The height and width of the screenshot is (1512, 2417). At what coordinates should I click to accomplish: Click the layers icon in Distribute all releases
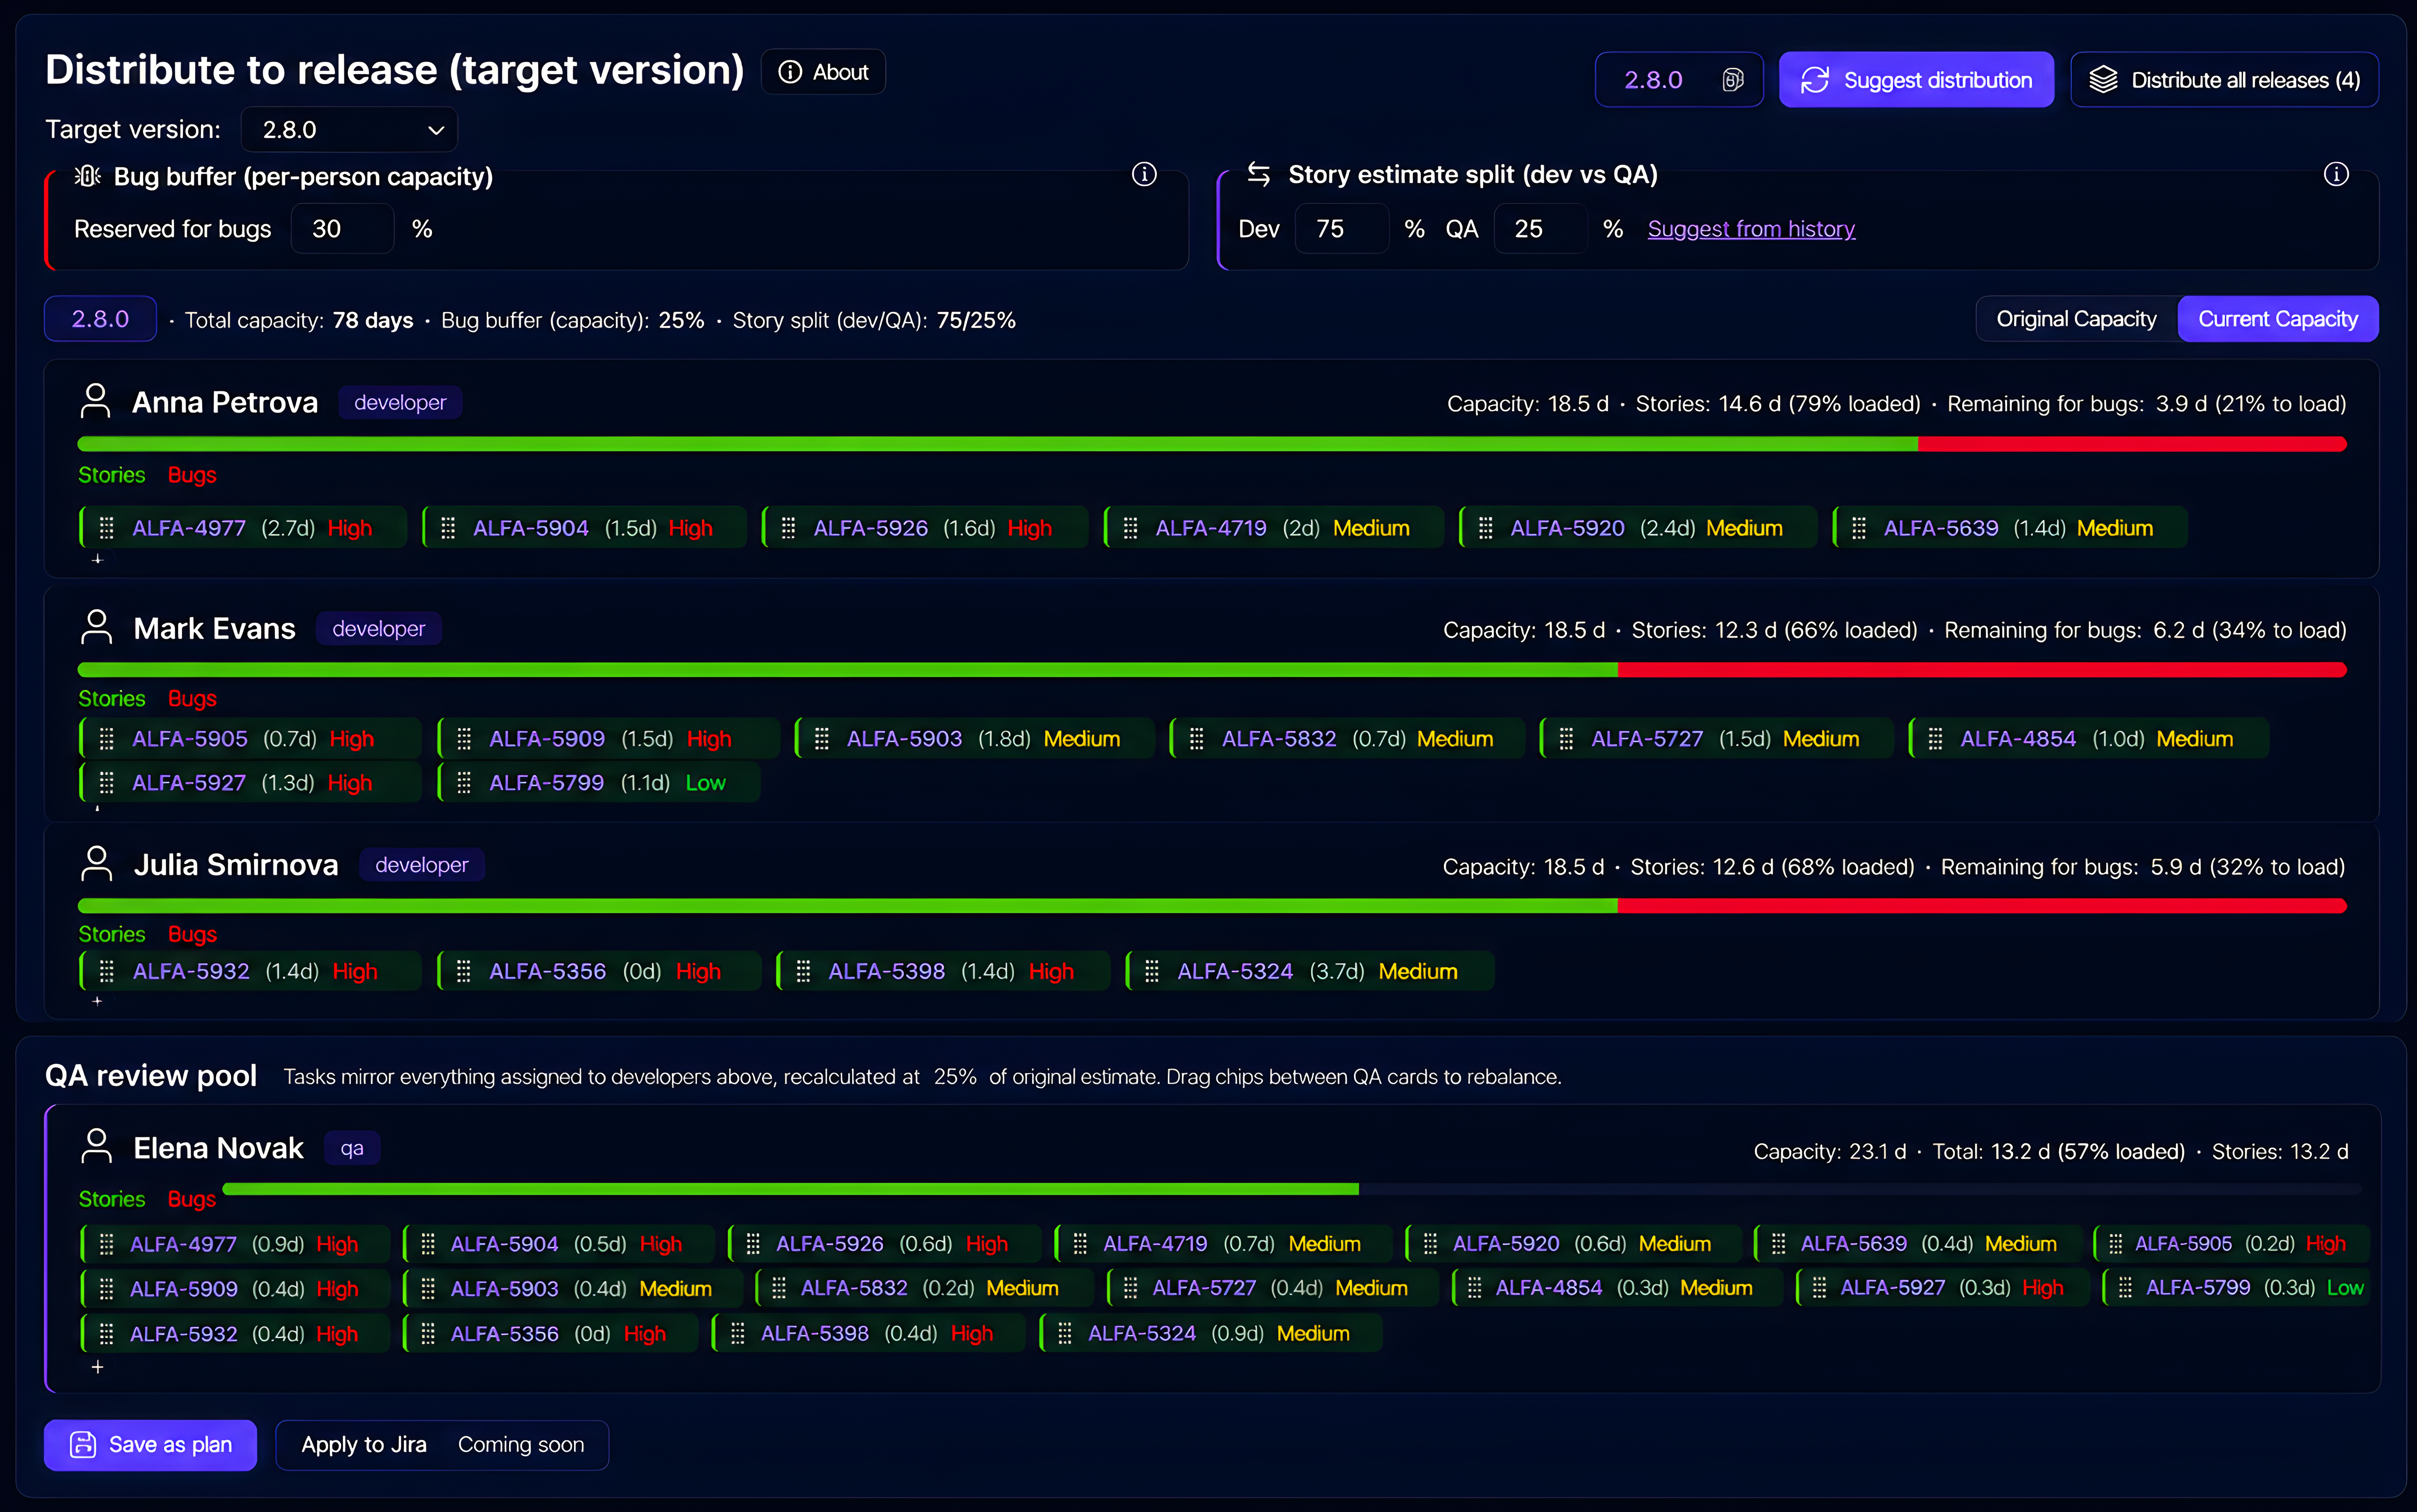[x=2103, y=80]
